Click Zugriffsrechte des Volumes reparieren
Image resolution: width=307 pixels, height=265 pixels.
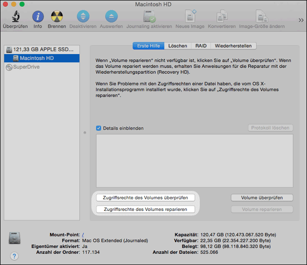146,209
